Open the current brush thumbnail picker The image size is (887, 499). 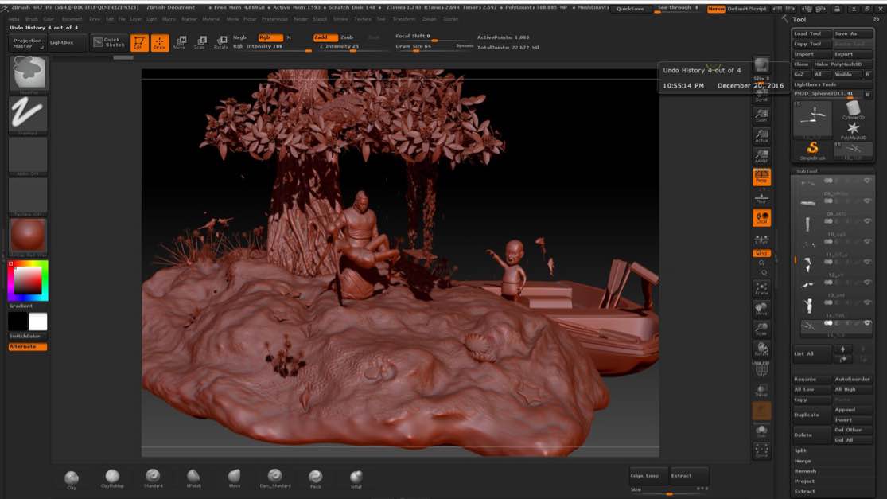tap(29, 73)
